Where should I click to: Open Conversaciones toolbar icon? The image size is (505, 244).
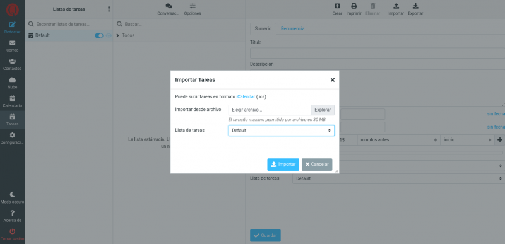[169, 9]
